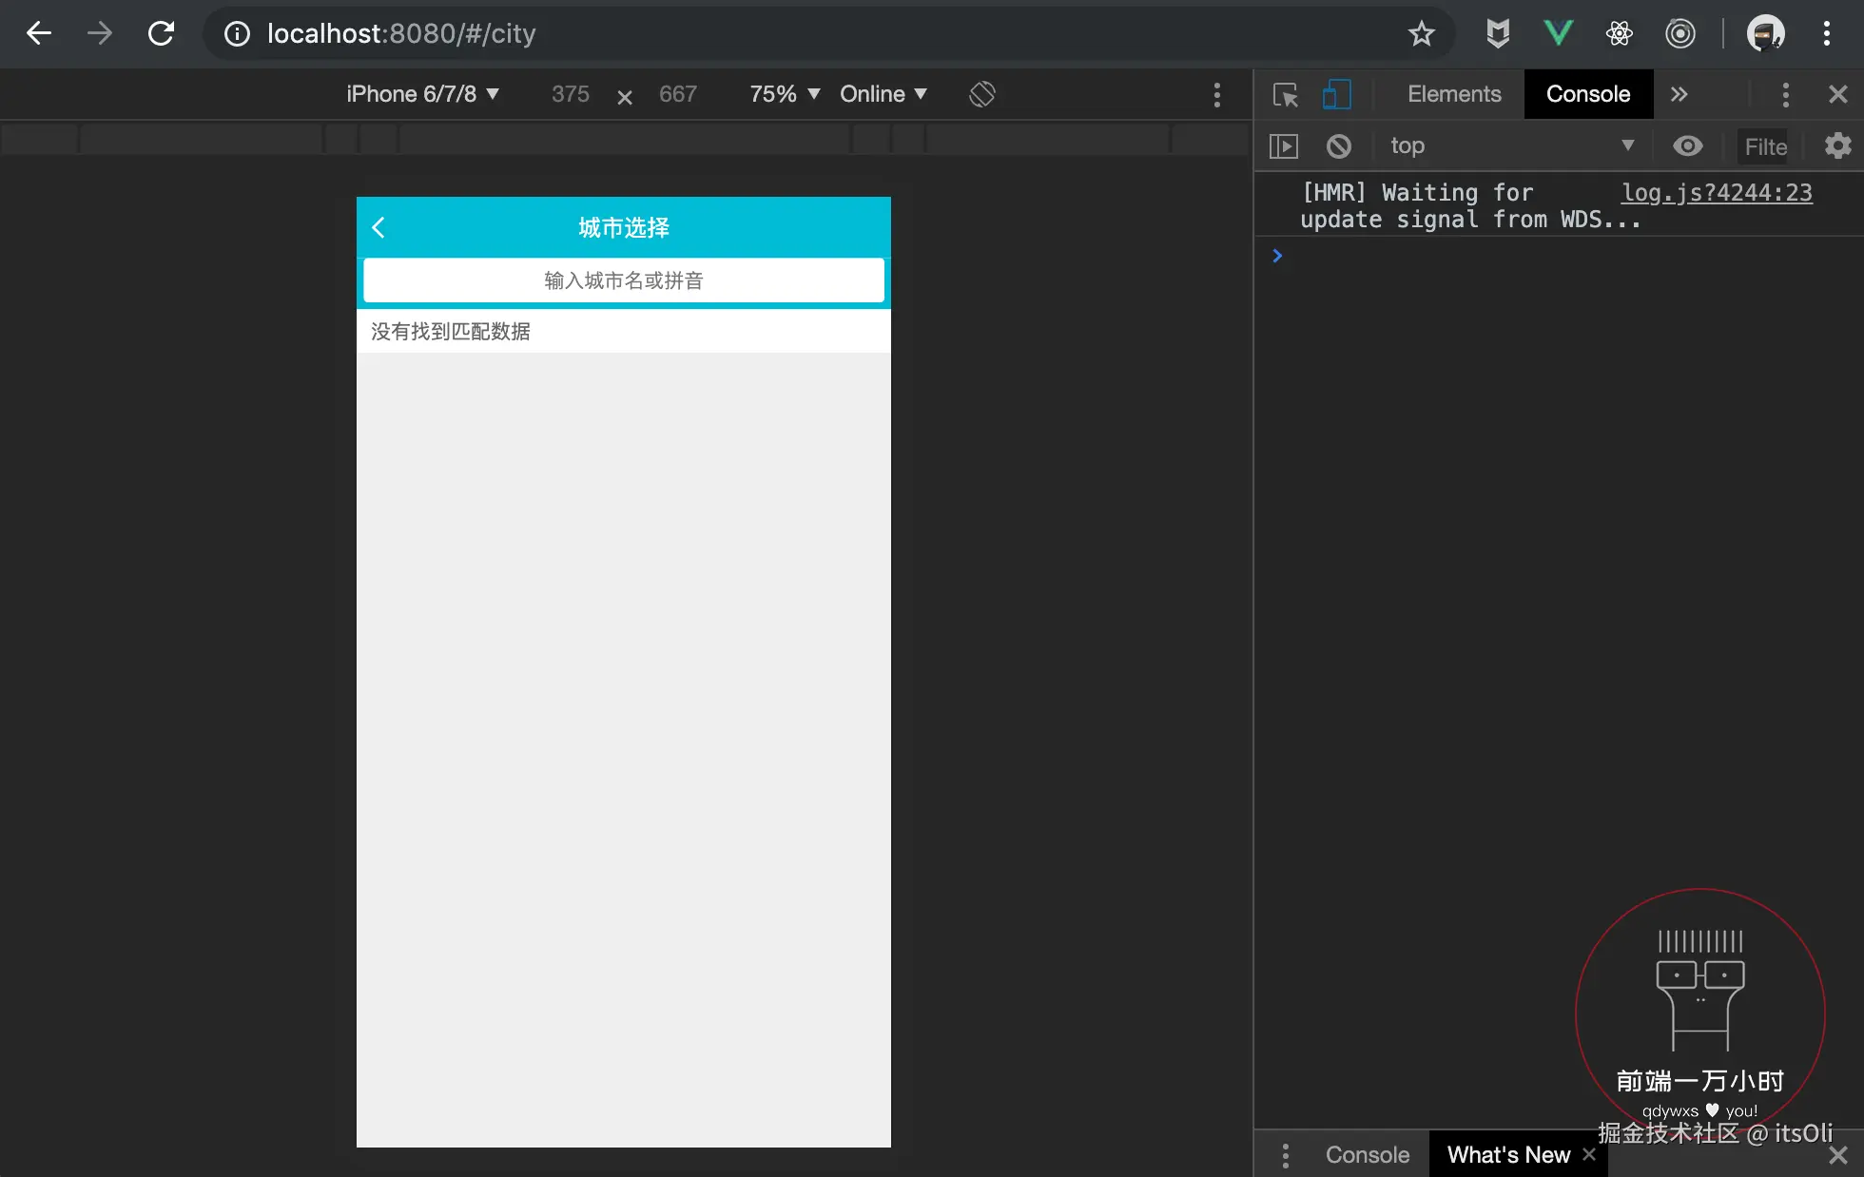Toggle live expression eye icon
The image size is (1864, 1177).
tap(1687, 145)
